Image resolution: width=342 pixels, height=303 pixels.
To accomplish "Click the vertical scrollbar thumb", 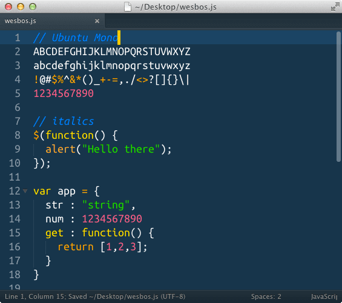I will pos(338,97).
